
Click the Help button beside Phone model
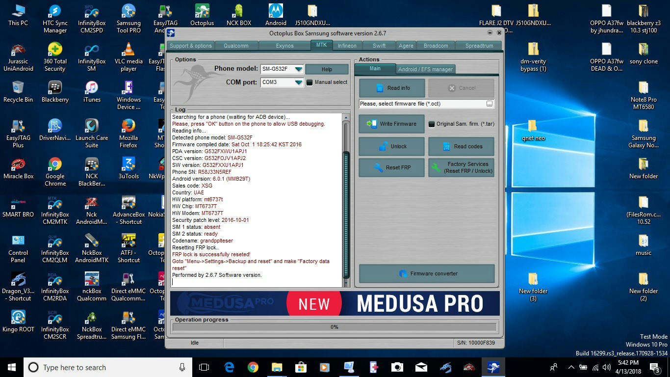pyautogui.click(x=327, y=69)
